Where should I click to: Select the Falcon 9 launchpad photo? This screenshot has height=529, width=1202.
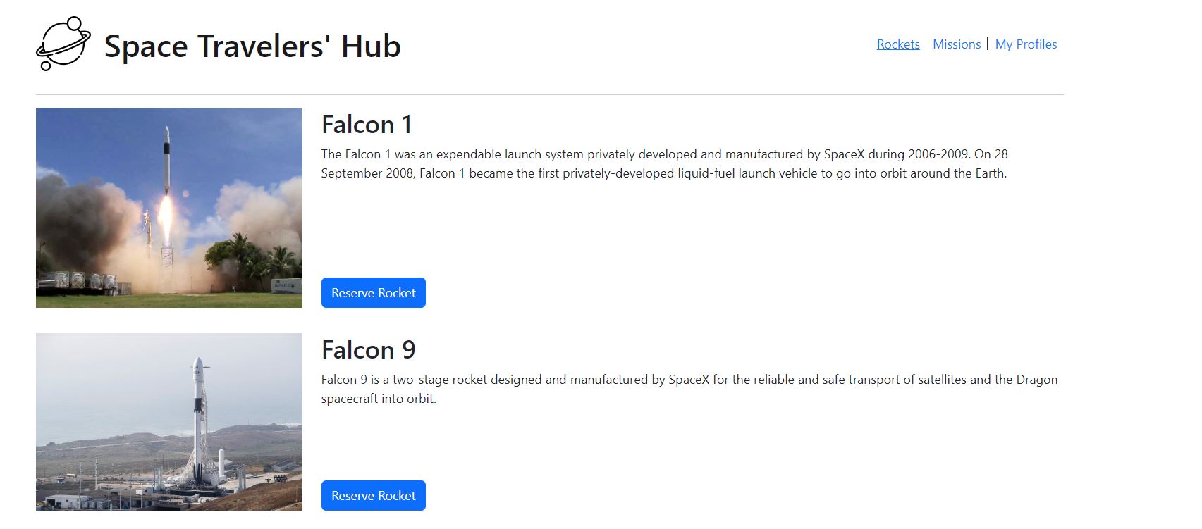tap(169, 422)
